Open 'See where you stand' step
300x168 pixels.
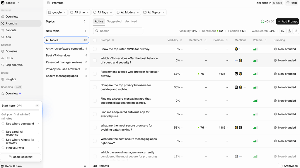20,124
